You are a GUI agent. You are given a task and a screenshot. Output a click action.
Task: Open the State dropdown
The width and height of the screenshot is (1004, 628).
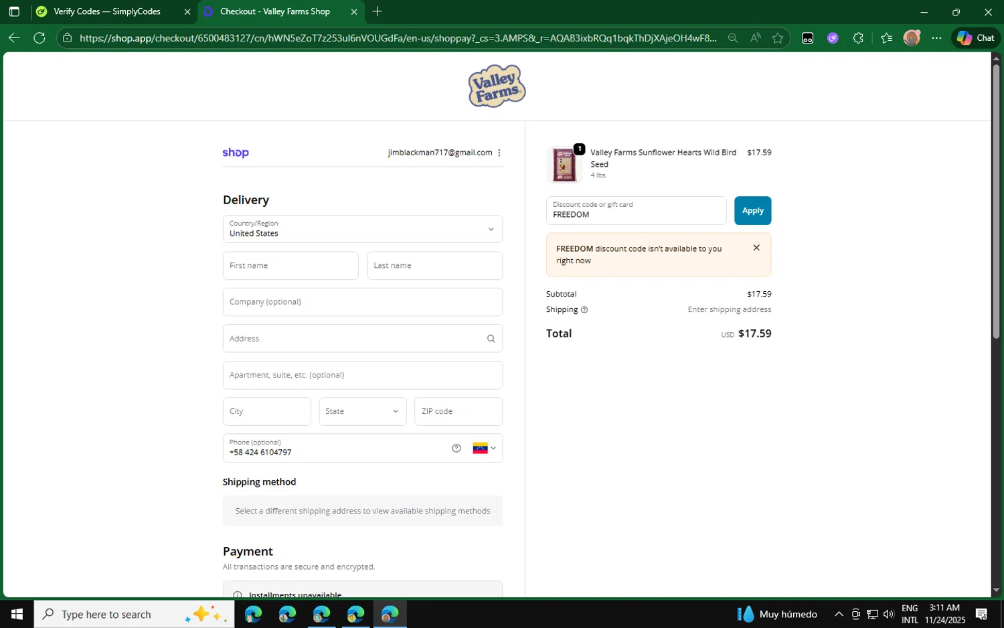[363, 412]
